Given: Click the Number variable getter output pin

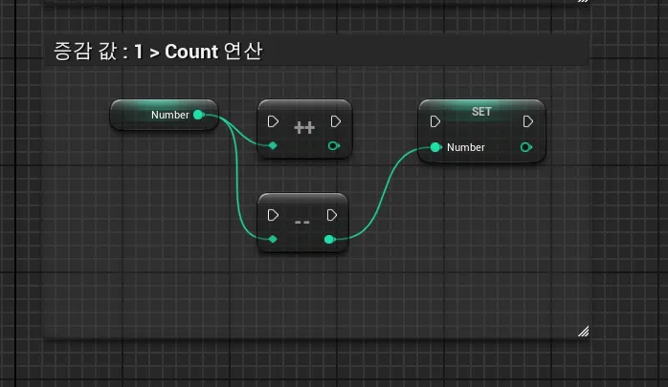Looking at the screenshot, I should click(198, 115).
